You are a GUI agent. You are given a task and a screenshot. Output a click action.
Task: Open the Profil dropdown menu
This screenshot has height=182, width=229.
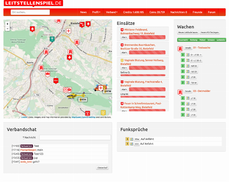coord(96,12)
